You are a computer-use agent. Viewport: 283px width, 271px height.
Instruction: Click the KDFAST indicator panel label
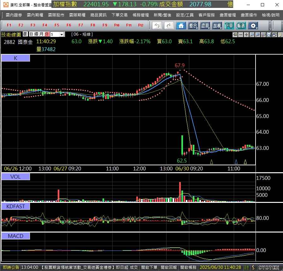[16, 206]
